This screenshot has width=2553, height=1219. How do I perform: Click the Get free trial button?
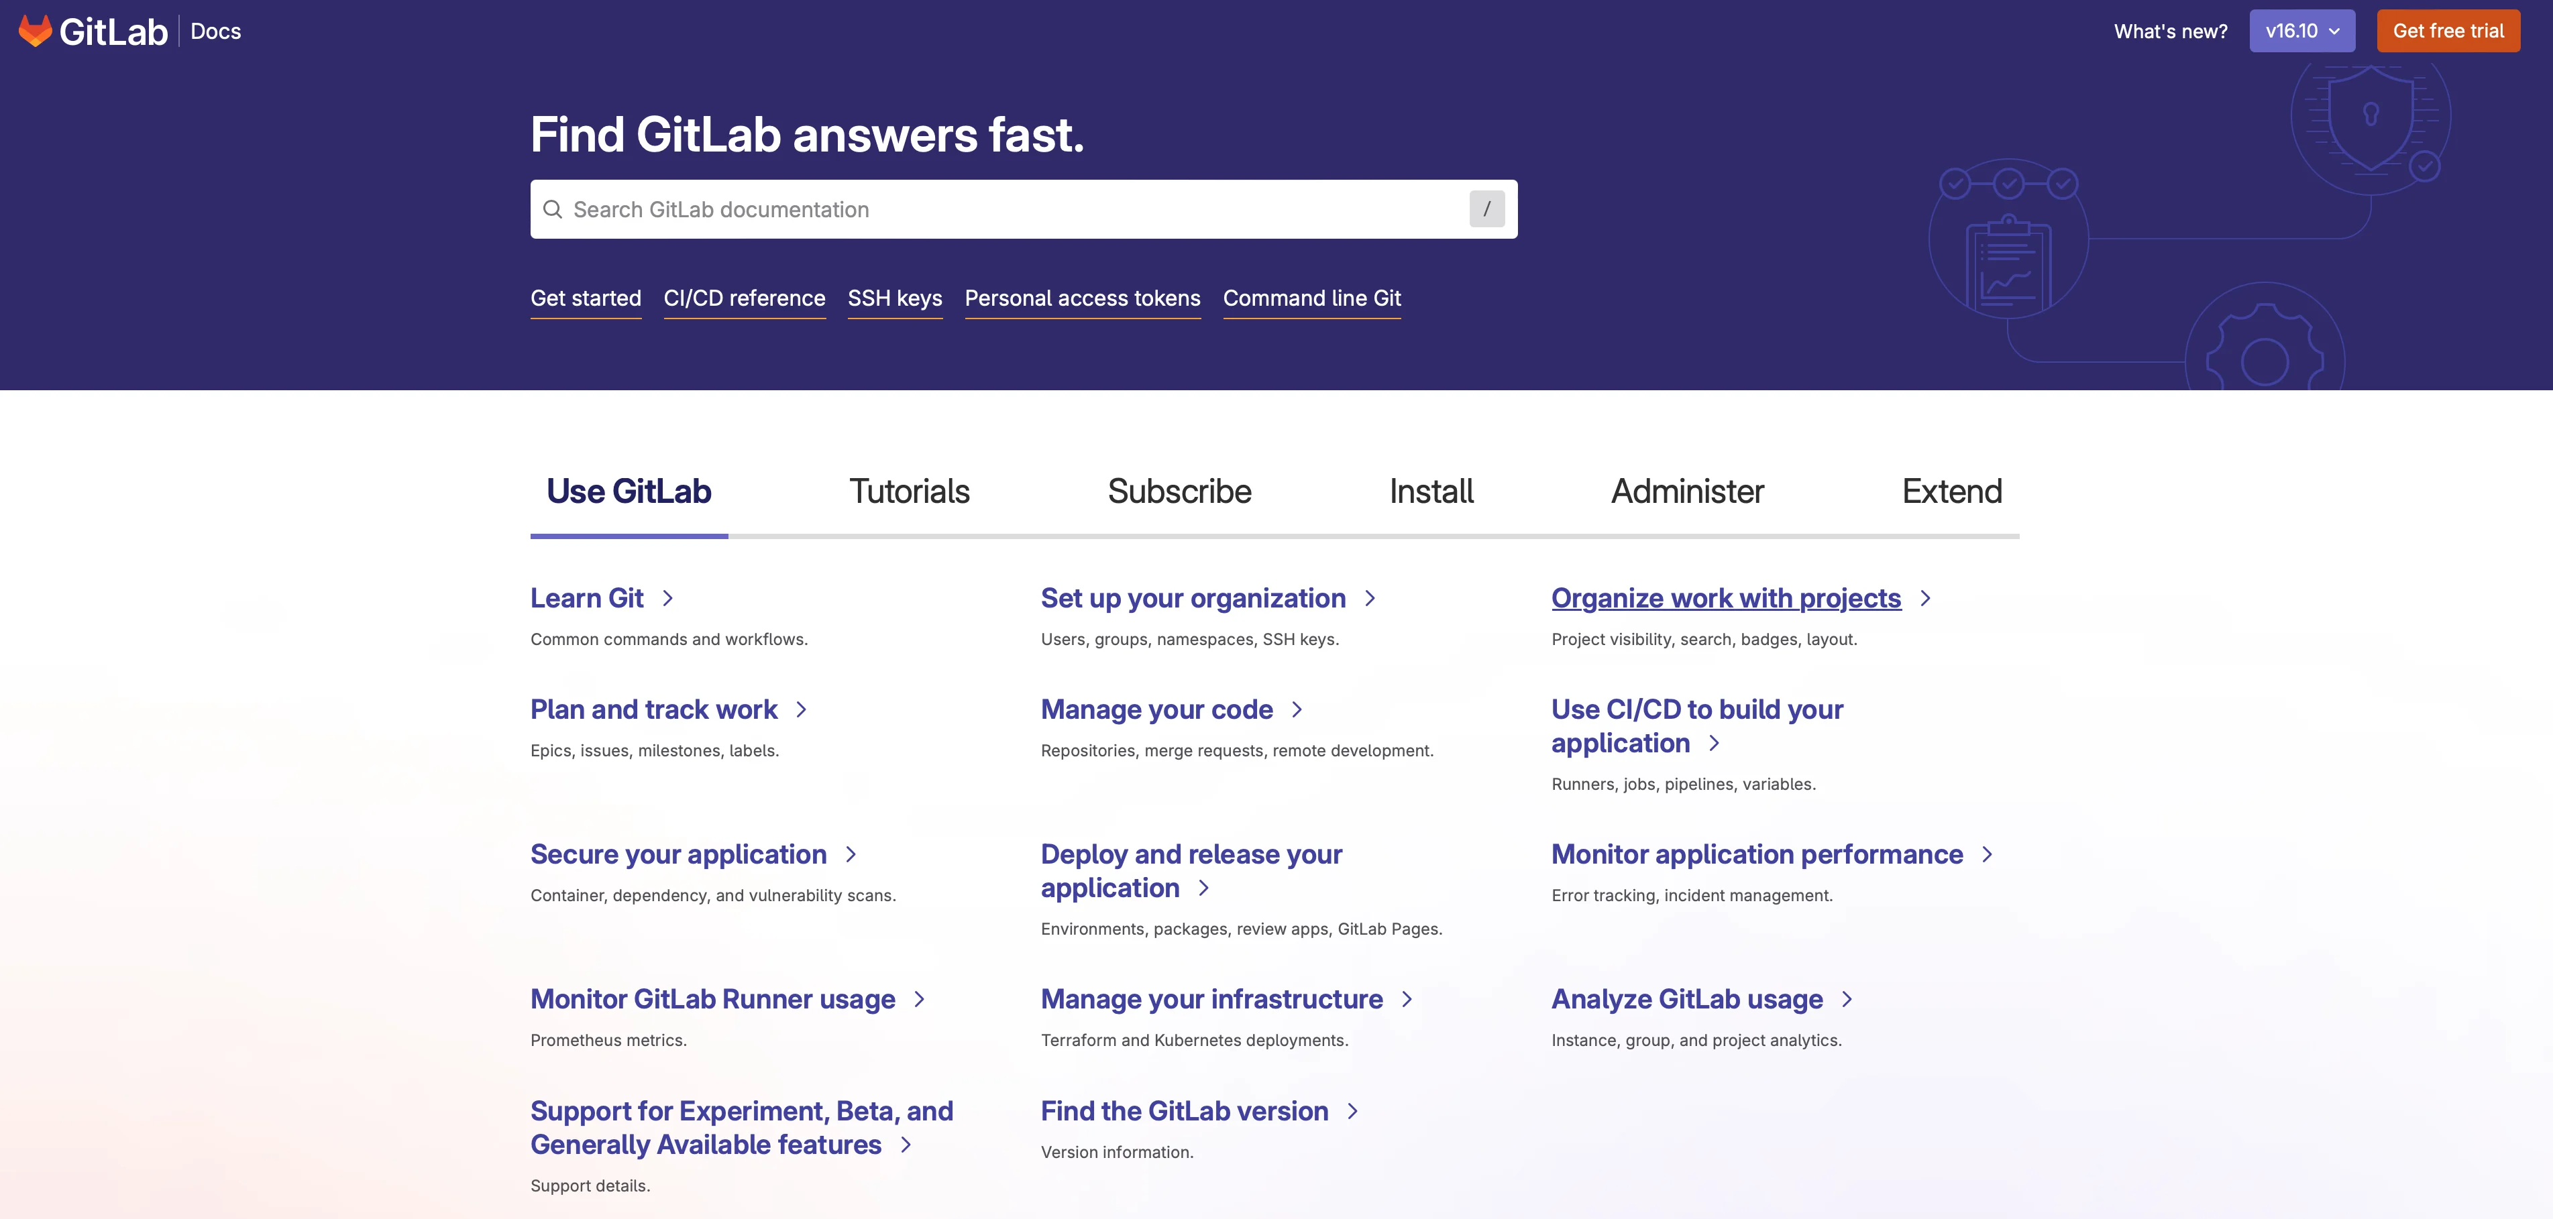click(2448, 31)
